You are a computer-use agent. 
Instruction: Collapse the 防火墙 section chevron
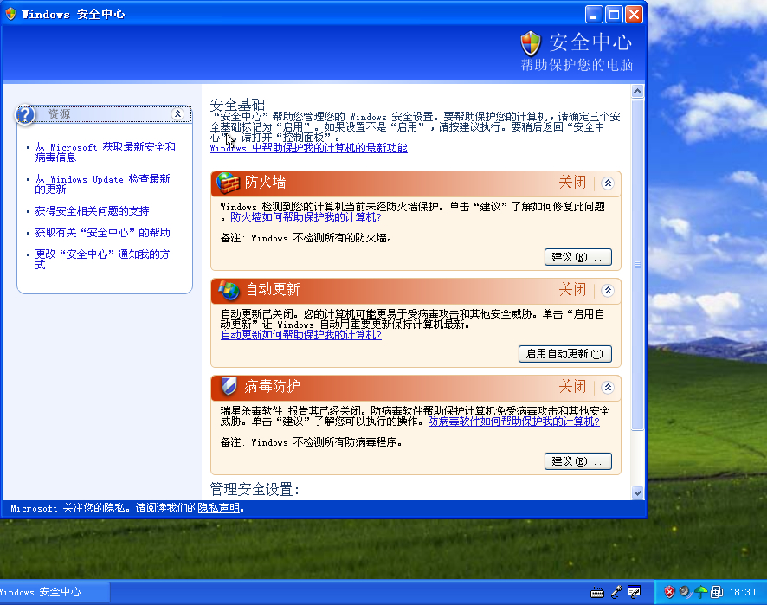click(608, 183)
